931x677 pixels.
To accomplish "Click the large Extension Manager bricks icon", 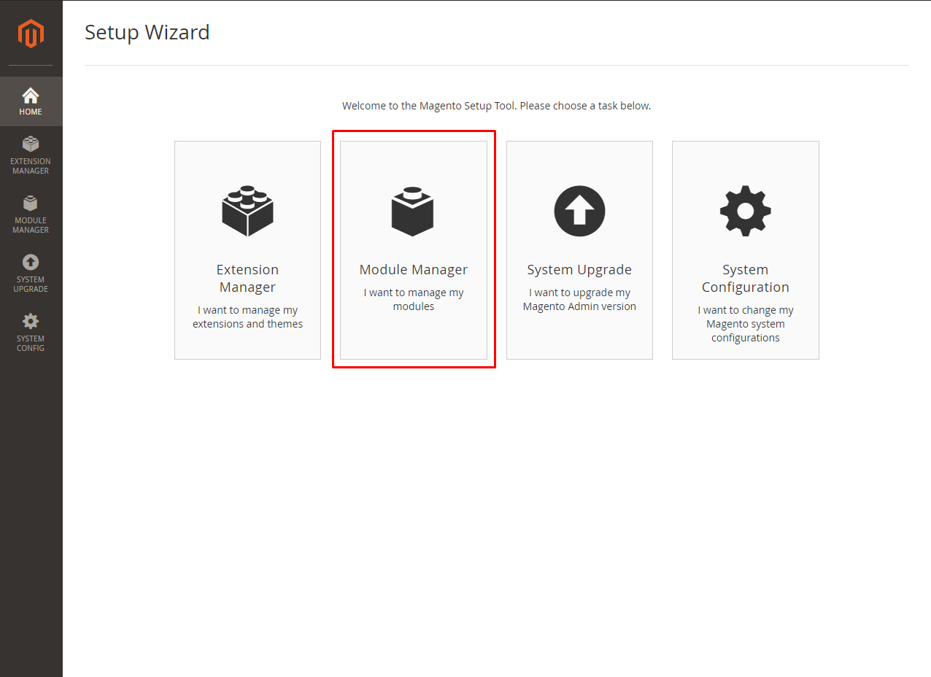I will [x=248, y=211].
